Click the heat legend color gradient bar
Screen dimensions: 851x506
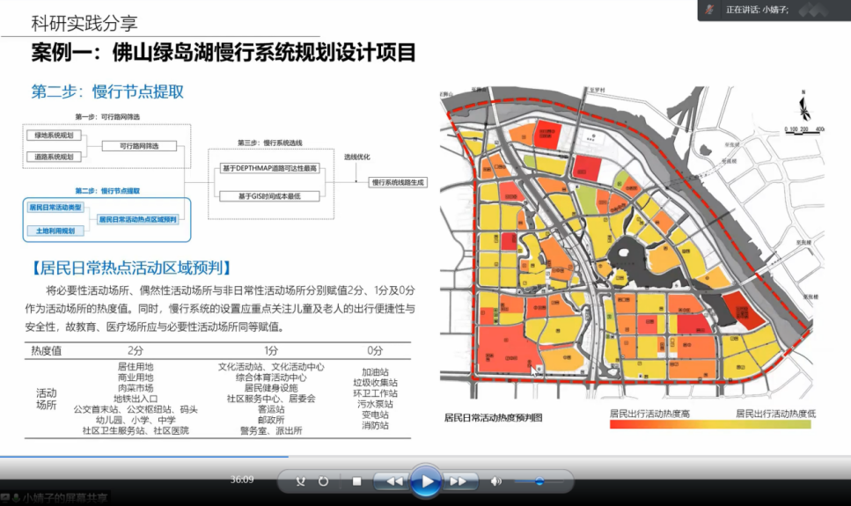711,425
